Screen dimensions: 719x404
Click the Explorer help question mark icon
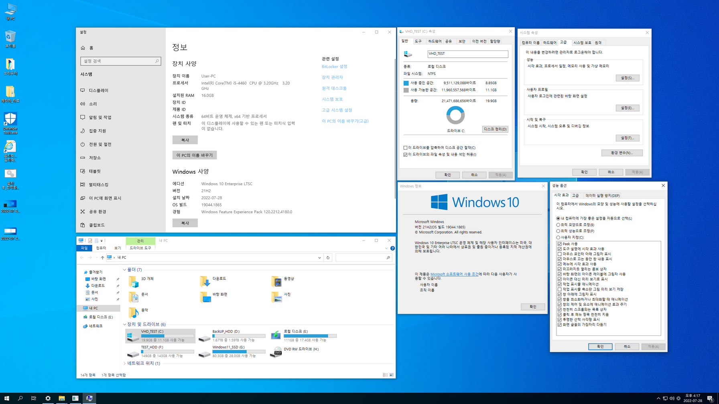click(x=392, y=248)
